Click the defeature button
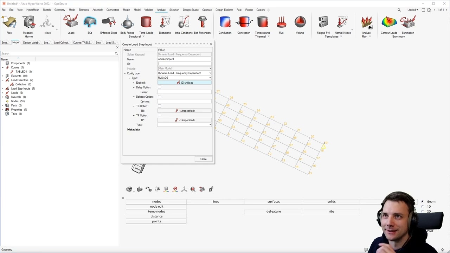Screen dimensions: 450x253 (x=274, y=212)
